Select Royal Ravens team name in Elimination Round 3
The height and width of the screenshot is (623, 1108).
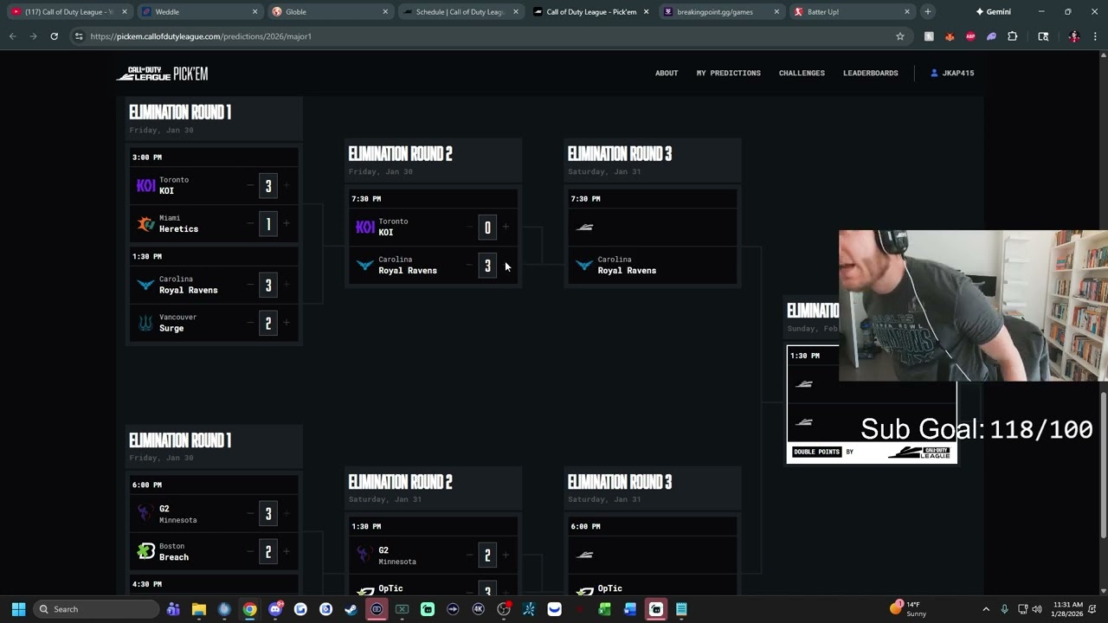(627, 271)
